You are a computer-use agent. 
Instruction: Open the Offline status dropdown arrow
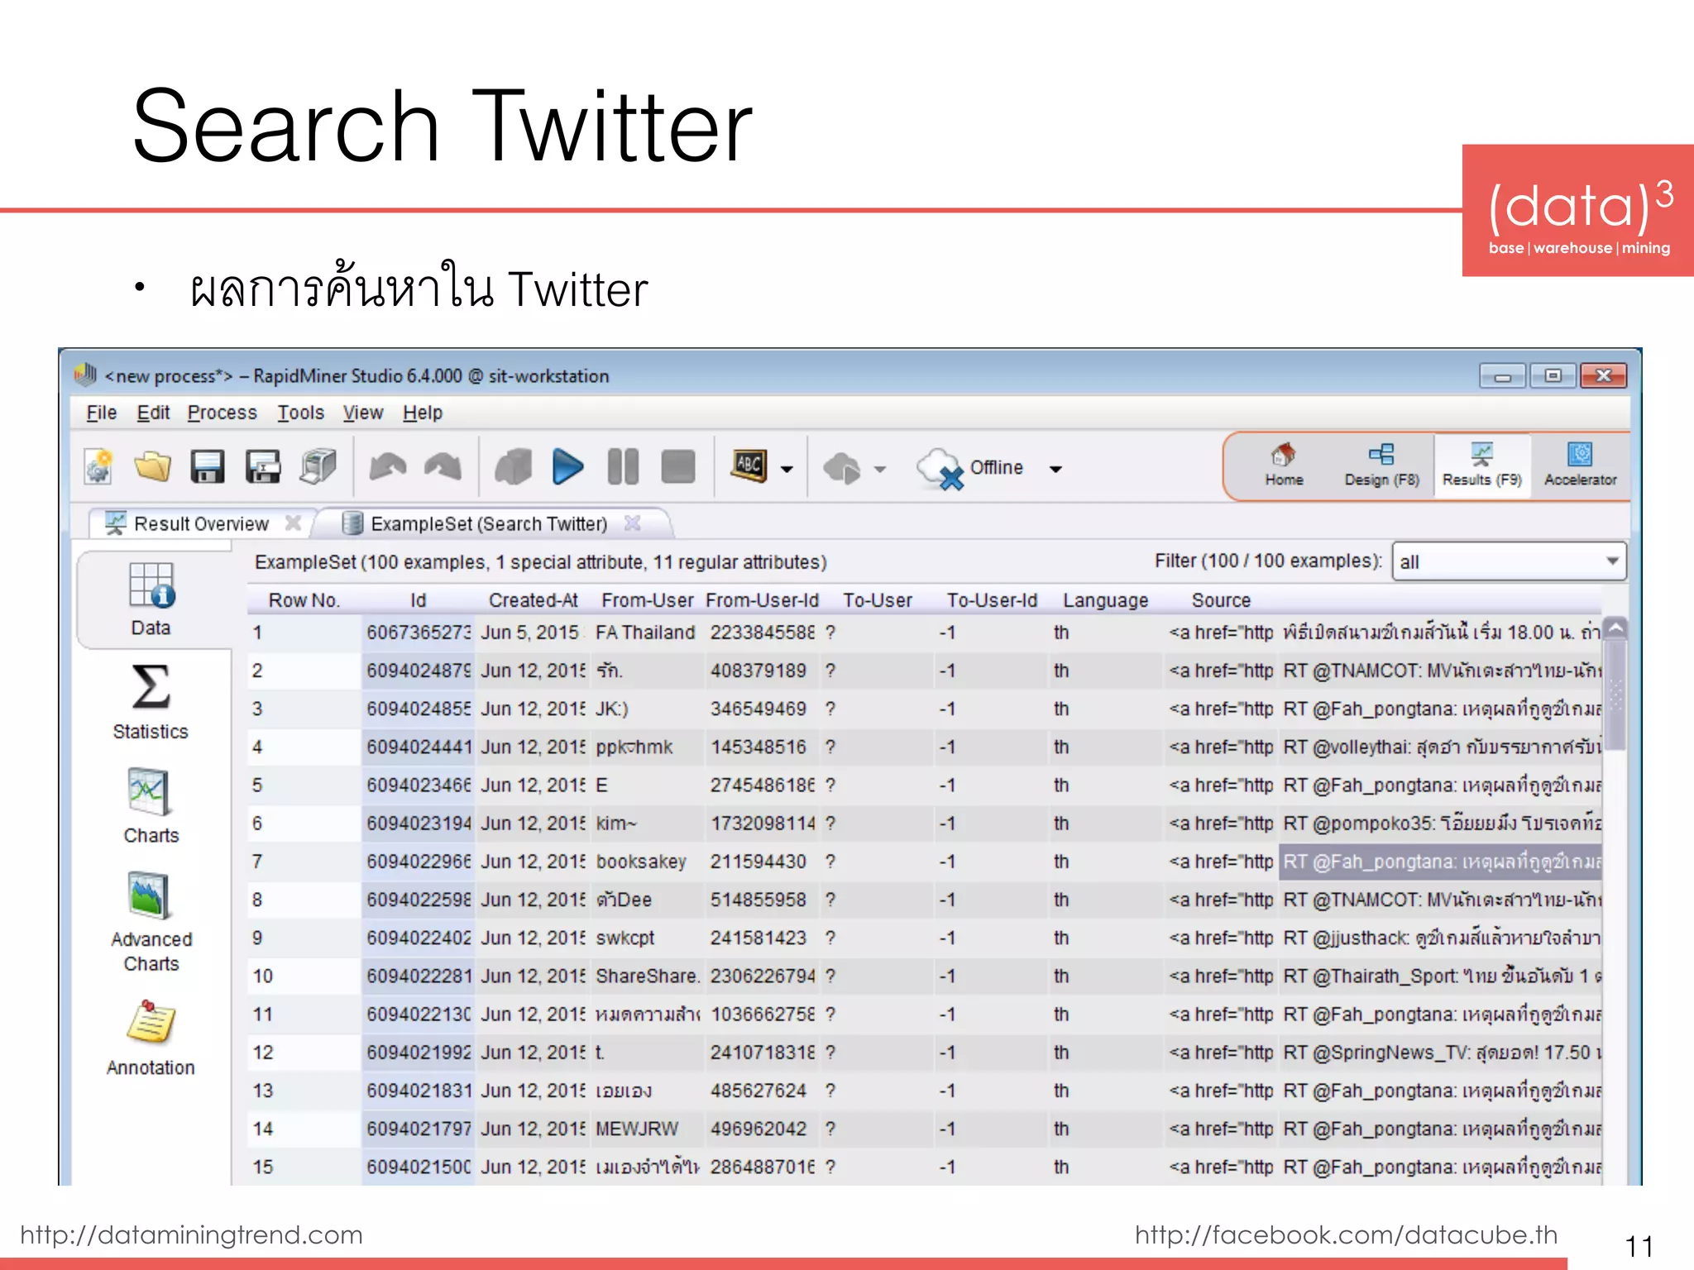tap(1055, 469)
